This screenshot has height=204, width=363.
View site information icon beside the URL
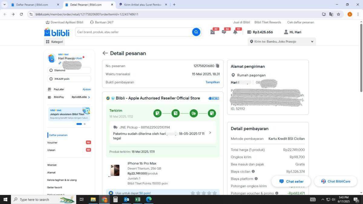click(x=31, y=14)
